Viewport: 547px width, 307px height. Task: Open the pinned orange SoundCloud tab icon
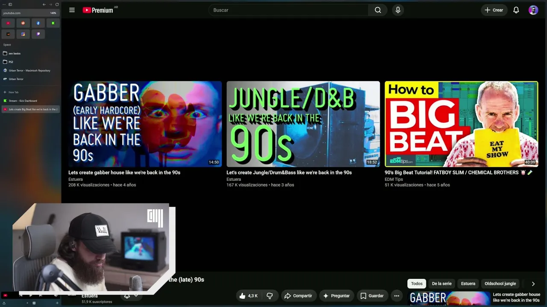(x=8, y=34)
